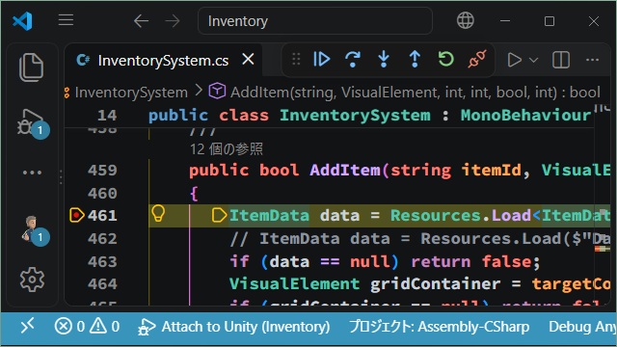Grab the debug toolbar drag handle
The width and height of the screenshot is (617, 347).
pyautogui.click(x=296, y=60)
